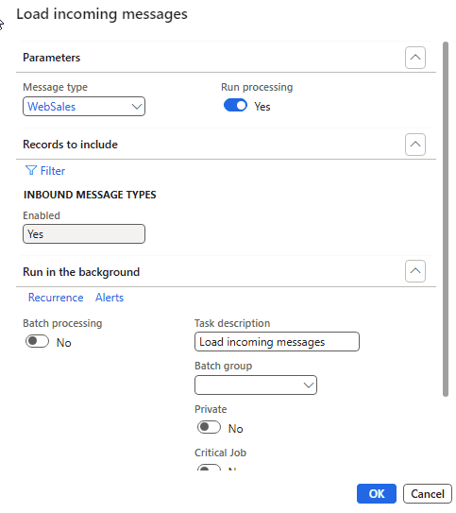
Task: Click the Cancel button
Action: coord(428,494)
